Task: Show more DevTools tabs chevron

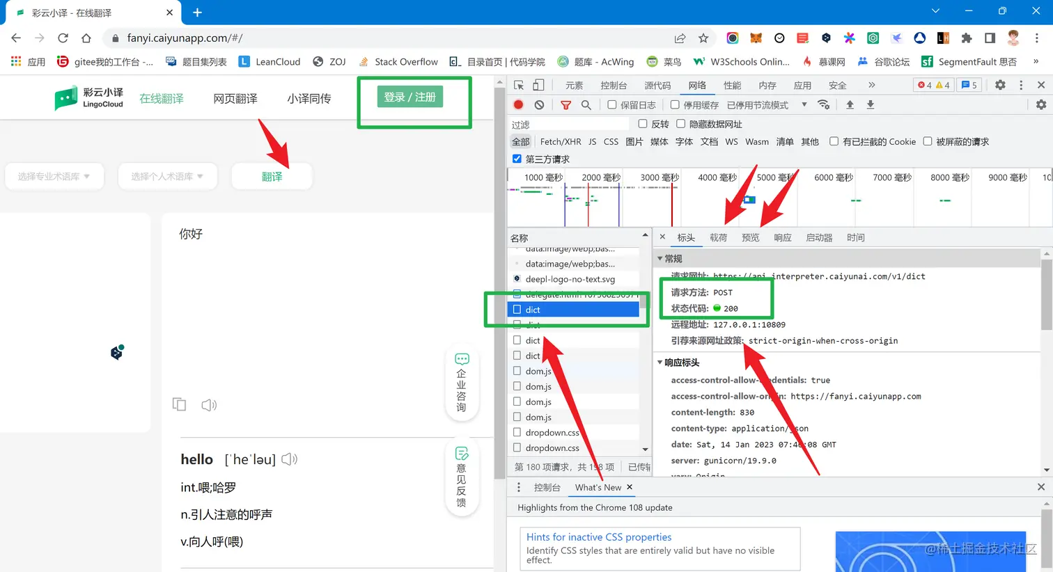Action: [871, 85]
